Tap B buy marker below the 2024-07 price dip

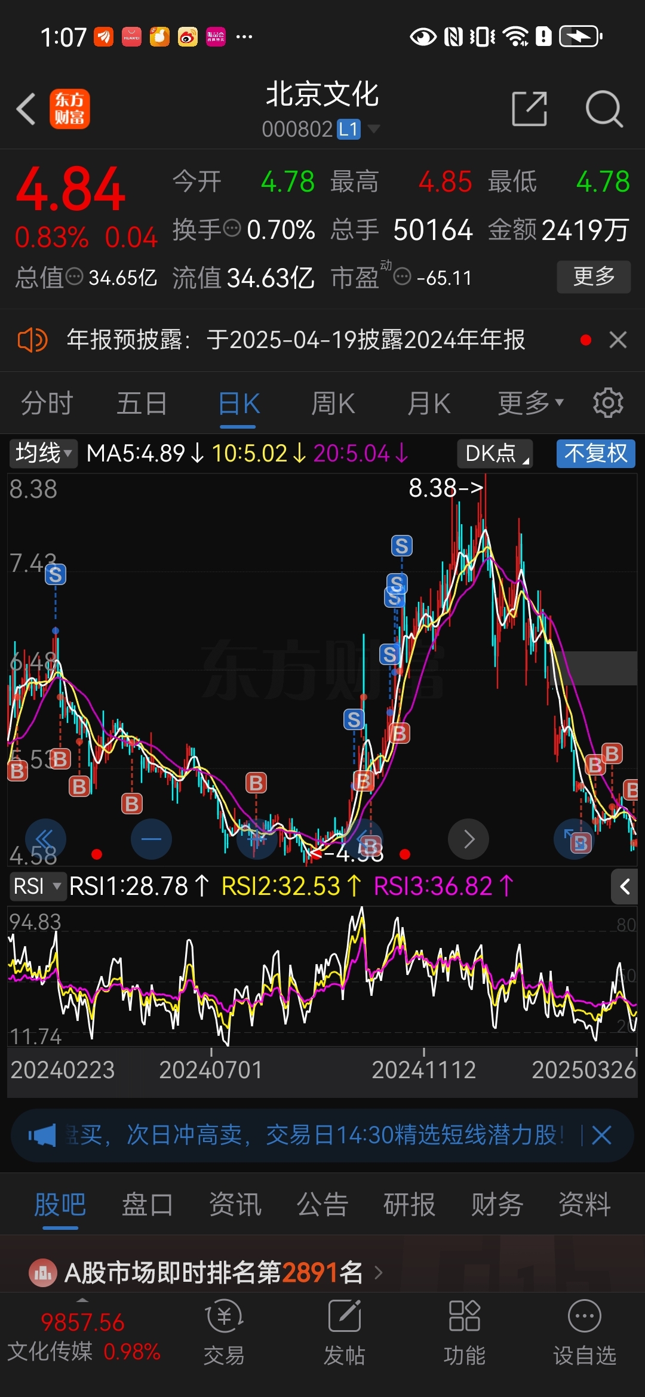[256, 782]
